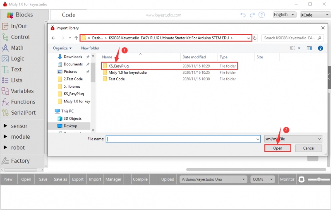
Task: Open the Variables block category
Action: point(18,91)
